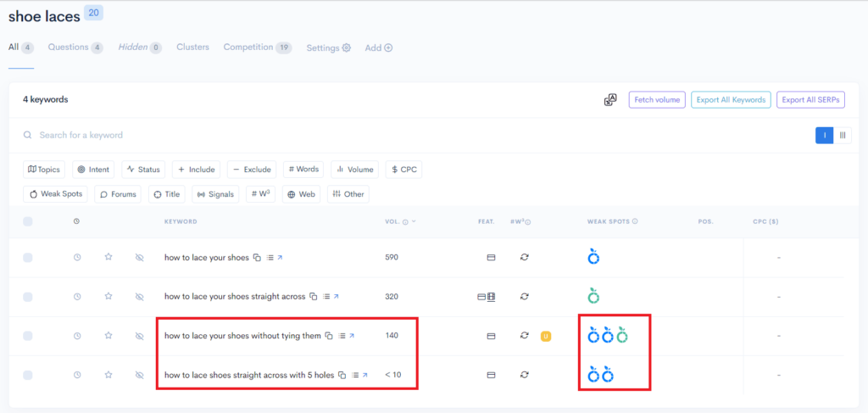Image resolution: width=868 pixels, height=413 pixels.
Task: Open the CPC filter
Action: coord(404,170)
